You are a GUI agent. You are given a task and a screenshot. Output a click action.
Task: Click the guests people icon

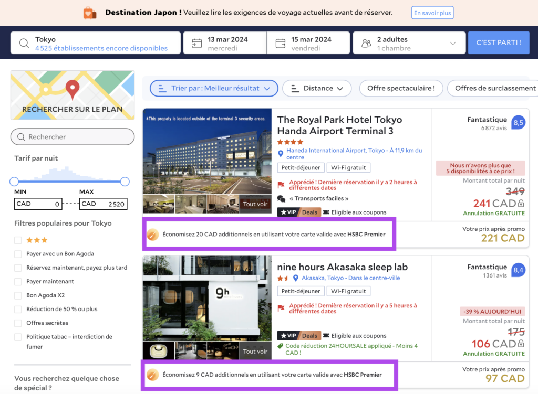coord(366,44)
